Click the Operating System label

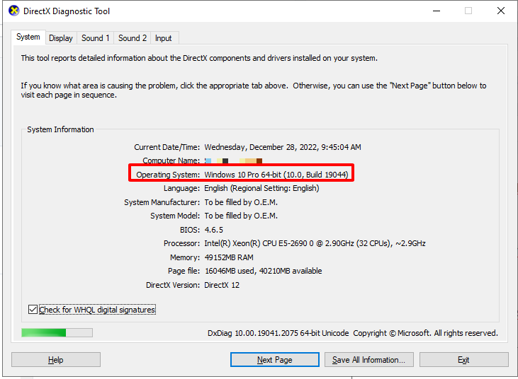pos(168,175)
